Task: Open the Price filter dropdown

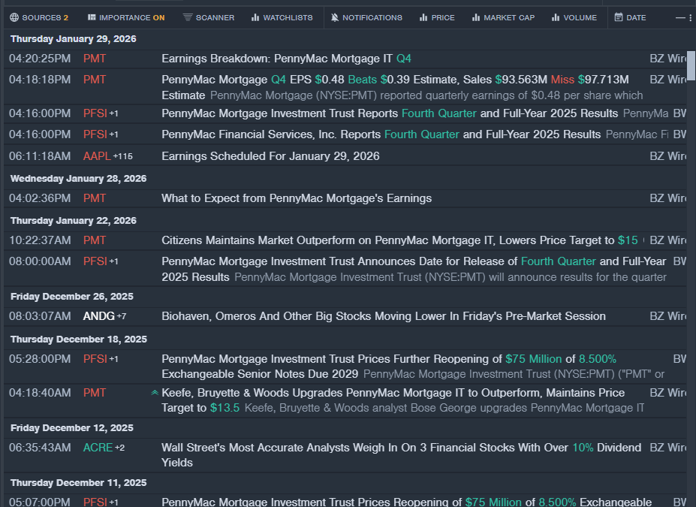Action: (436, 17)
